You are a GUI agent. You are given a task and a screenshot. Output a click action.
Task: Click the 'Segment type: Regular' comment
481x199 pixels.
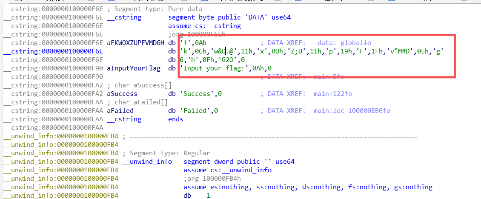[x=166, y=153]
